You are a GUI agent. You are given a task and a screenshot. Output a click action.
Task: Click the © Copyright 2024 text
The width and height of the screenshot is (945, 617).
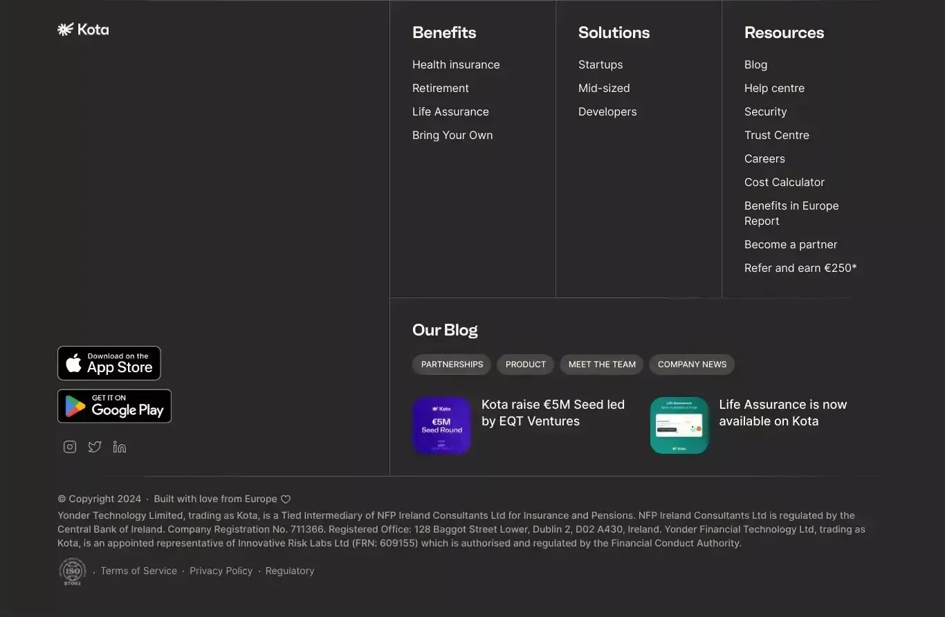click(99, 499)
